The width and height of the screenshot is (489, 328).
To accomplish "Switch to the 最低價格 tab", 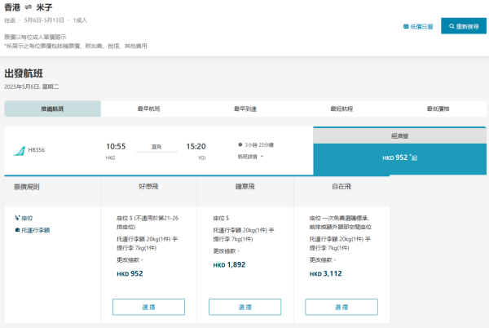I will tap(438, 109).
